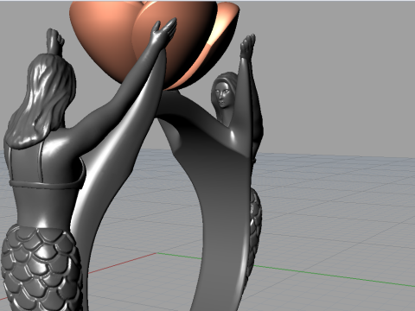Select the right mermaid's raised hands
Image resolution: width=415 pixels, height=311 pixels.
tap(248, 46)
